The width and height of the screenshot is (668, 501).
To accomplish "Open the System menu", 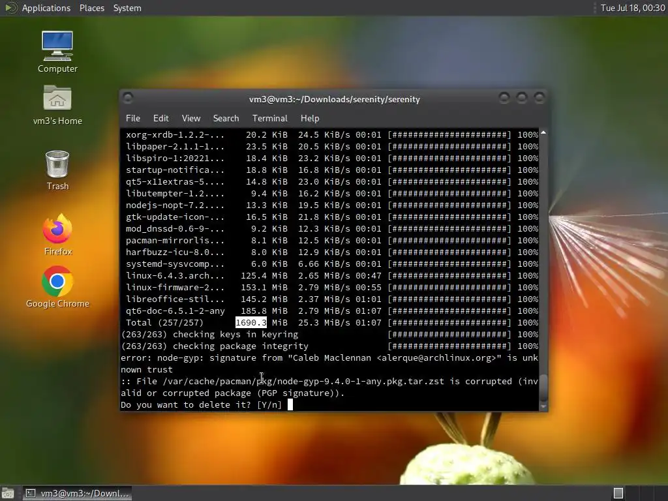I will 127,8.
